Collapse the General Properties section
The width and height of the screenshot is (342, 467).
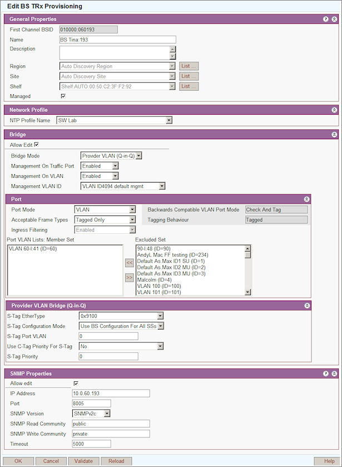(x=334, y=19)
